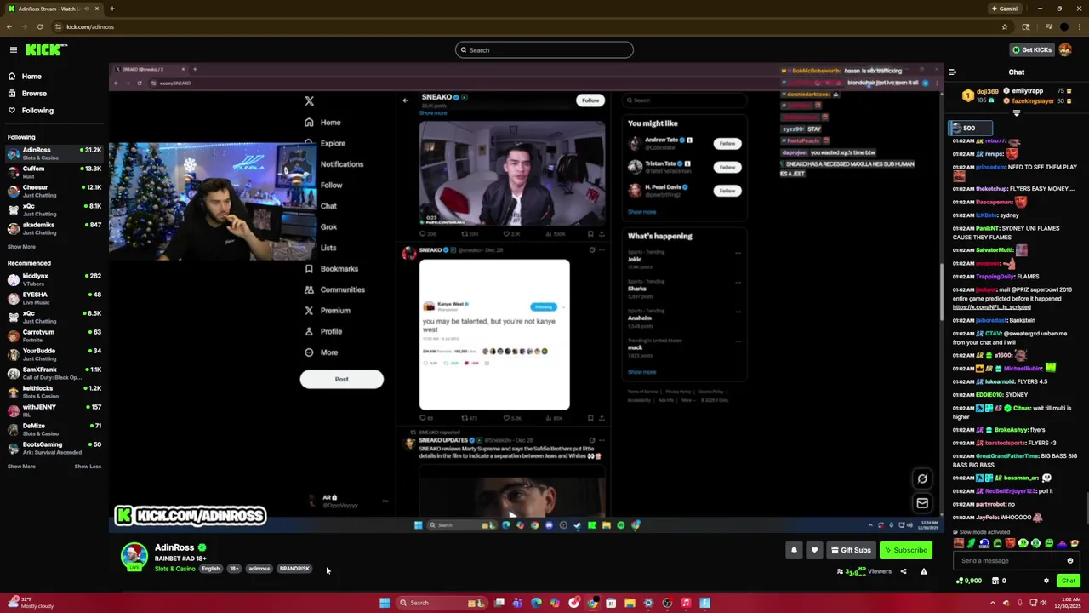Open Cuffem in Following list
The height and width of the screenshot is (613, 1089).
click(x=53, y=172)
